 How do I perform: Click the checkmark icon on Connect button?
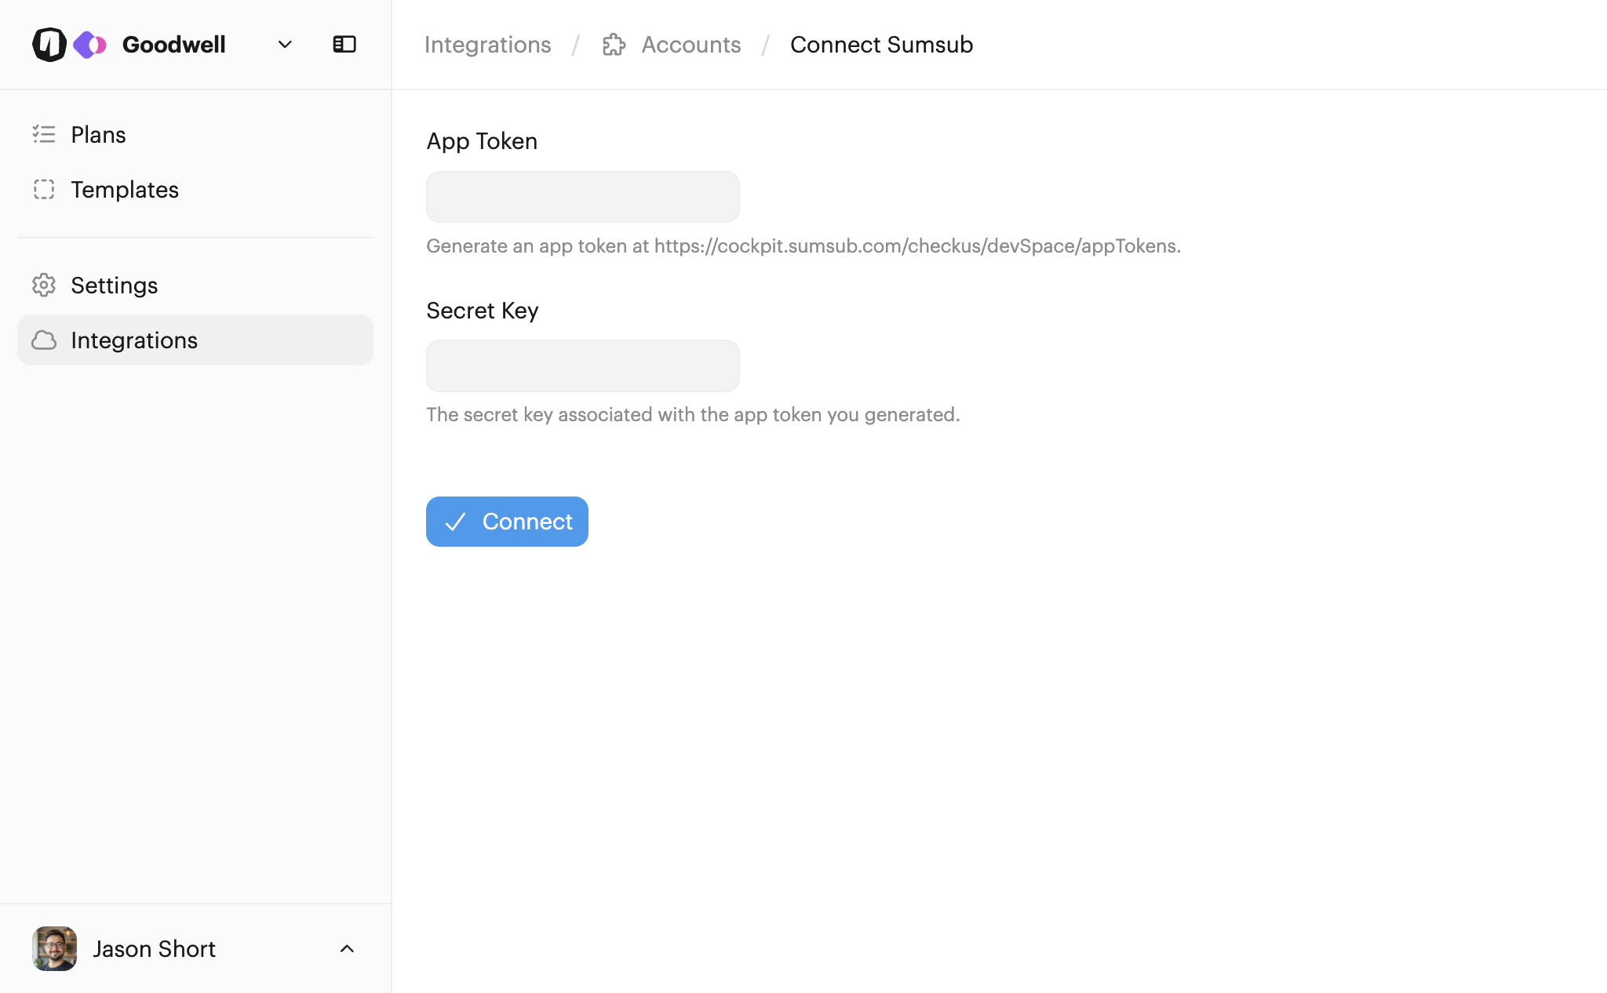pyautogui.click(x=455, y=522)
